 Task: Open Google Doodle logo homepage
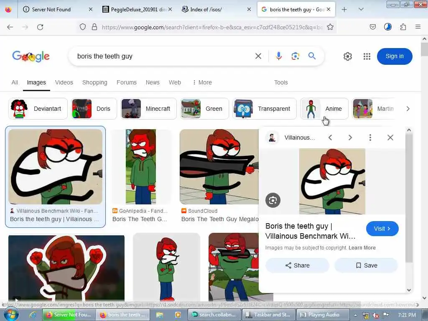(31, 56)
